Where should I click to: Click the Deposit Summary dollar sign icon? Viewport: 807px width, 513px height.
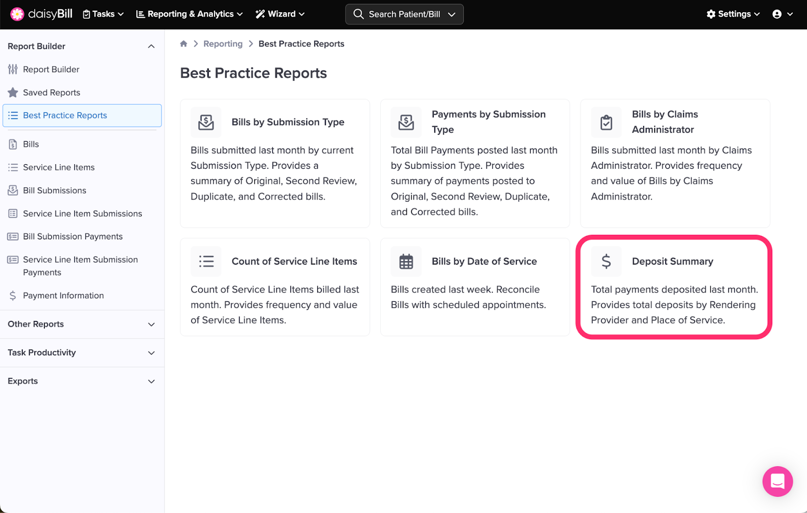pyautogui.click(x=606, y=261)
